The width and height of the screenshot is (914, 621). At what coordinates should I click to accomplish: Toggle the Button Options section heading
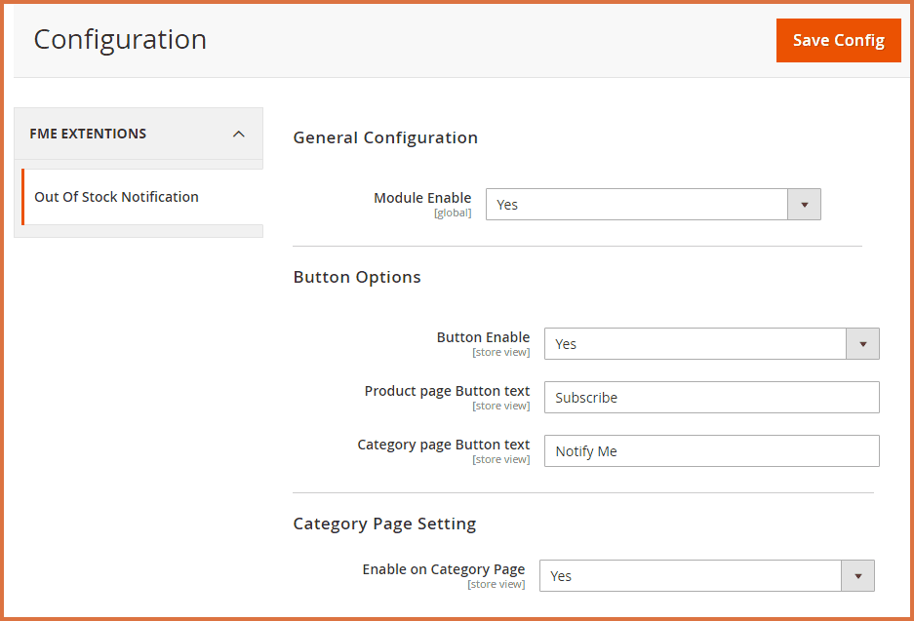(x=357, y=277)
